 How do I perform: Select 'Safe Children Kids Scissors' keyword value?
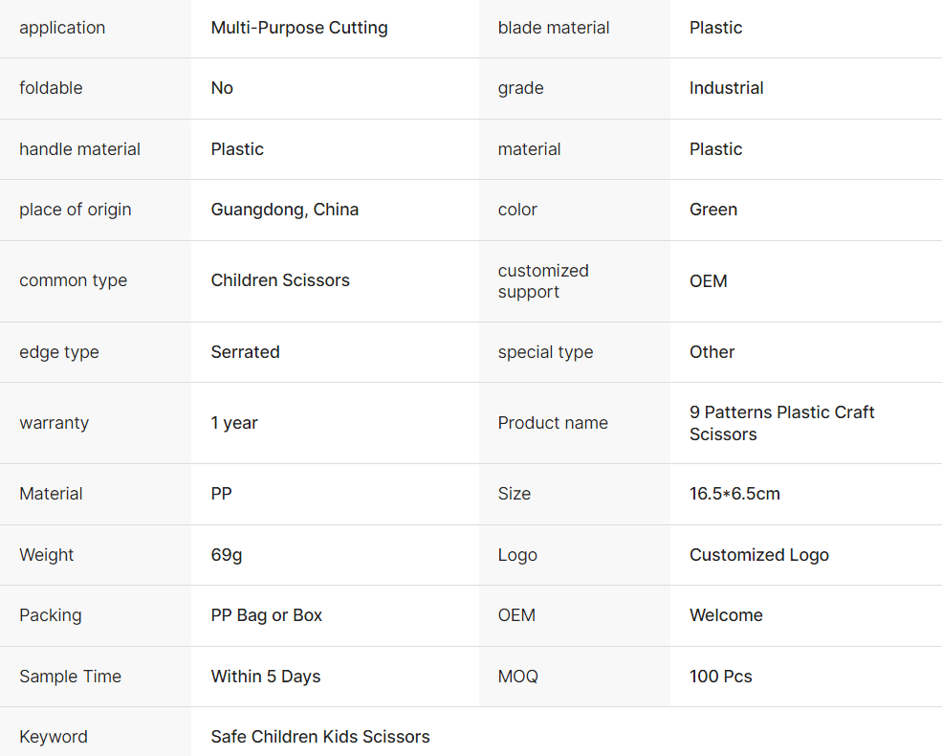(x=320, y=737)
